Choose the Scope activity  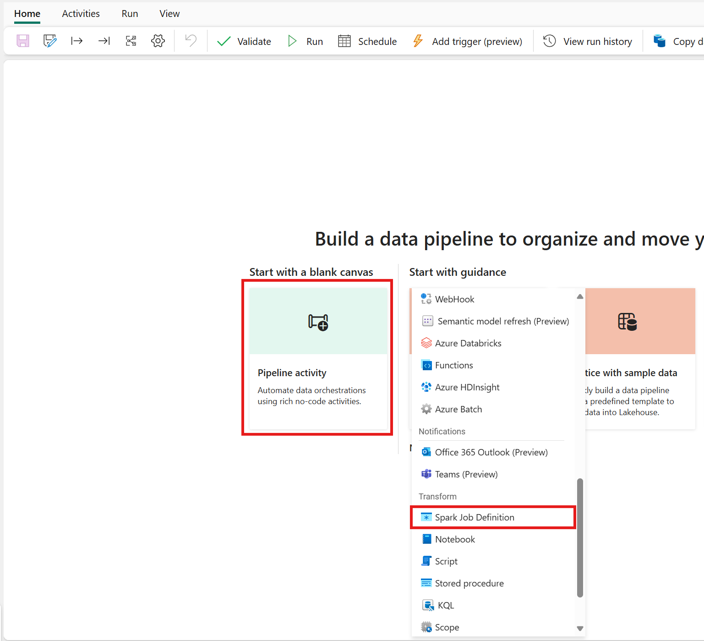[x=493, y=627]
